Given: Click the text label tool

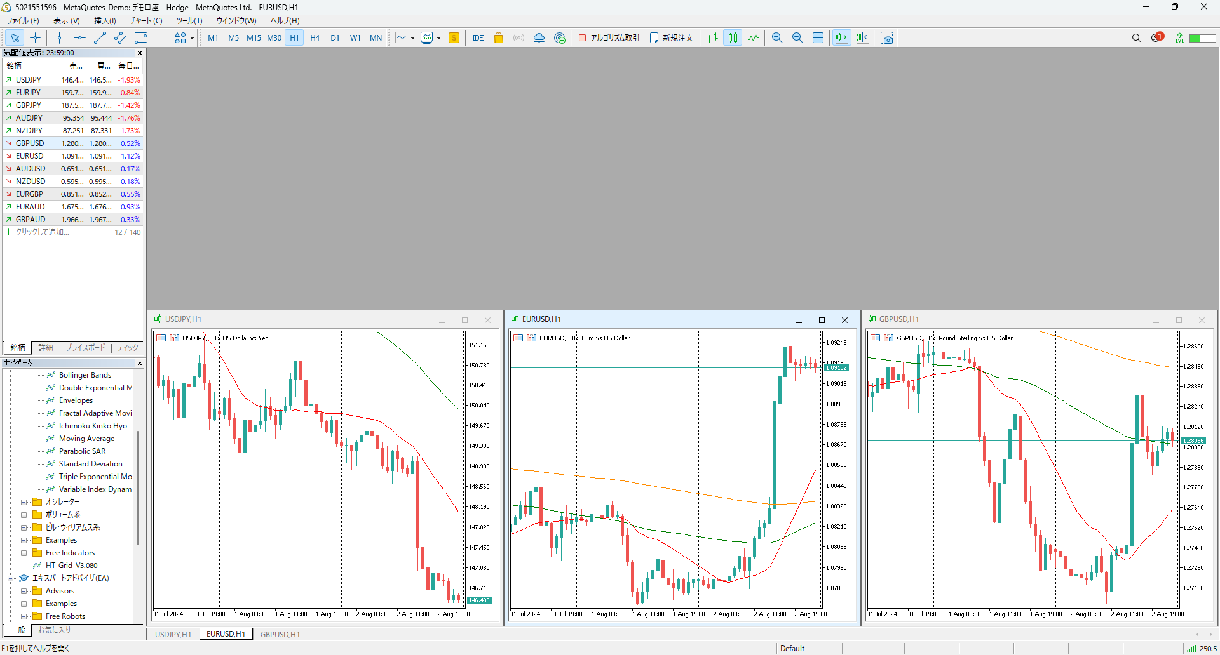Looking at the screenshot, I should [161, 38].
